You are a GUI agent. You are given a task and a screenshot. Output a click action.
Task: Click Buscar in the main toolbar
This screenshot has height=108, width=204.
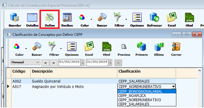pyautogui.click(x=102, y=20)
